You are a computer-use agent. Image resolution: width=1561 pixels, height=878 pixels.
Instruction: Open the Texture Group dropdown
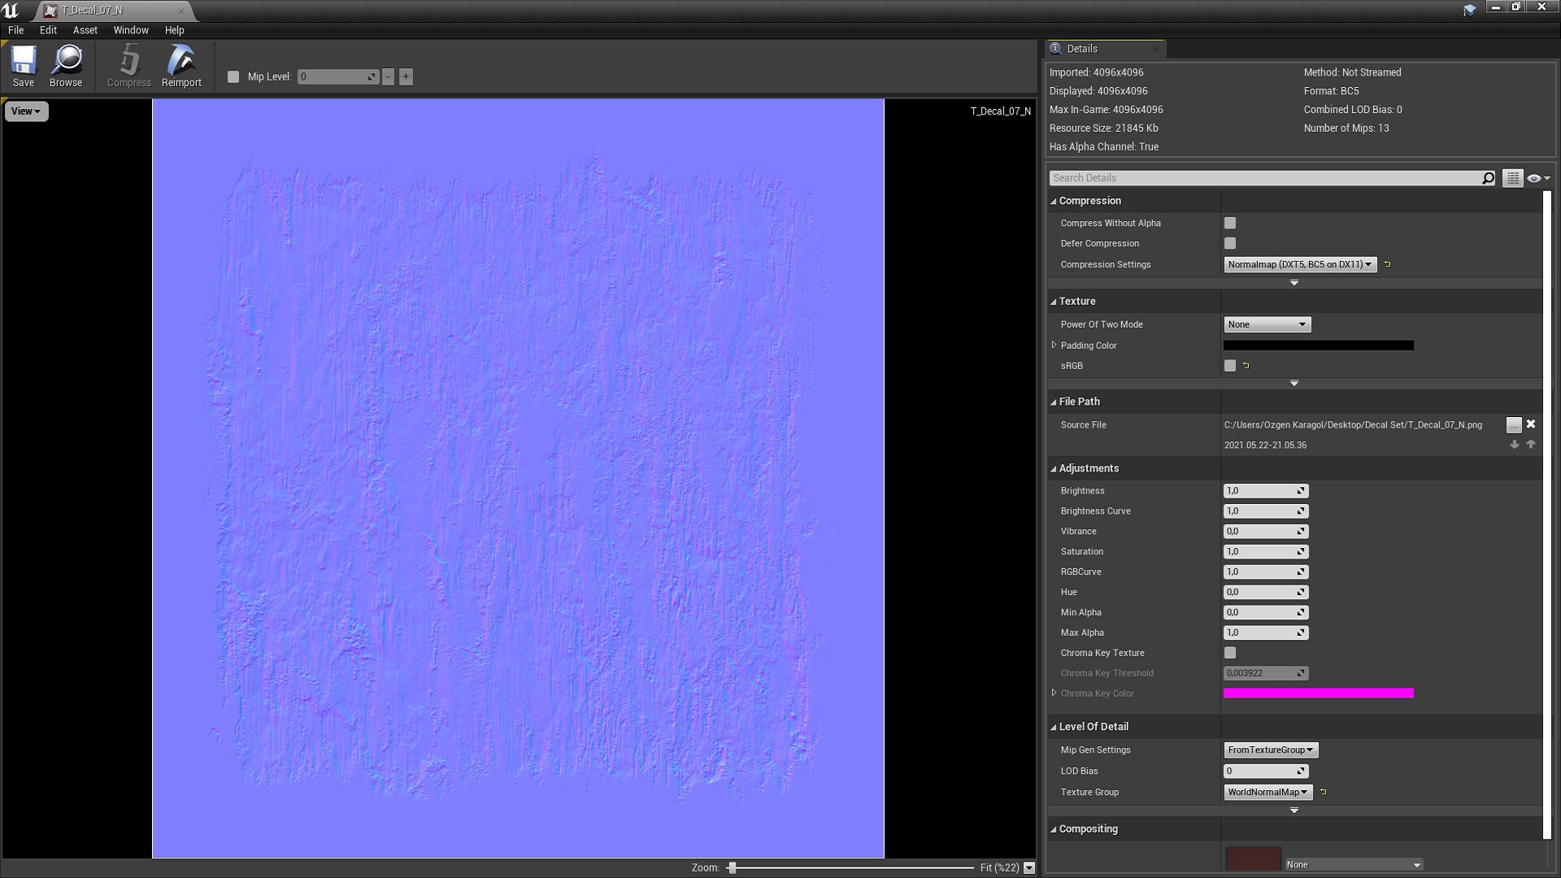click(1268, 792)
